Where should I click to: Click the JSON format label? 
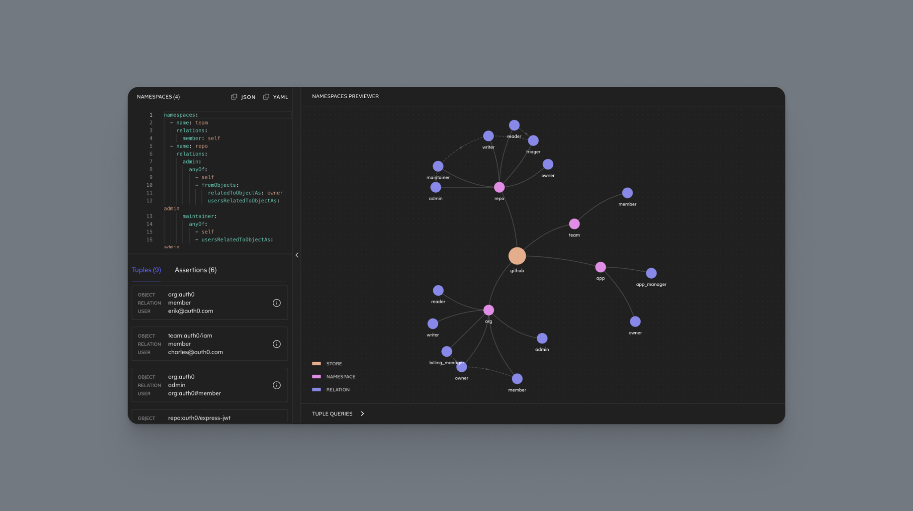248,97
